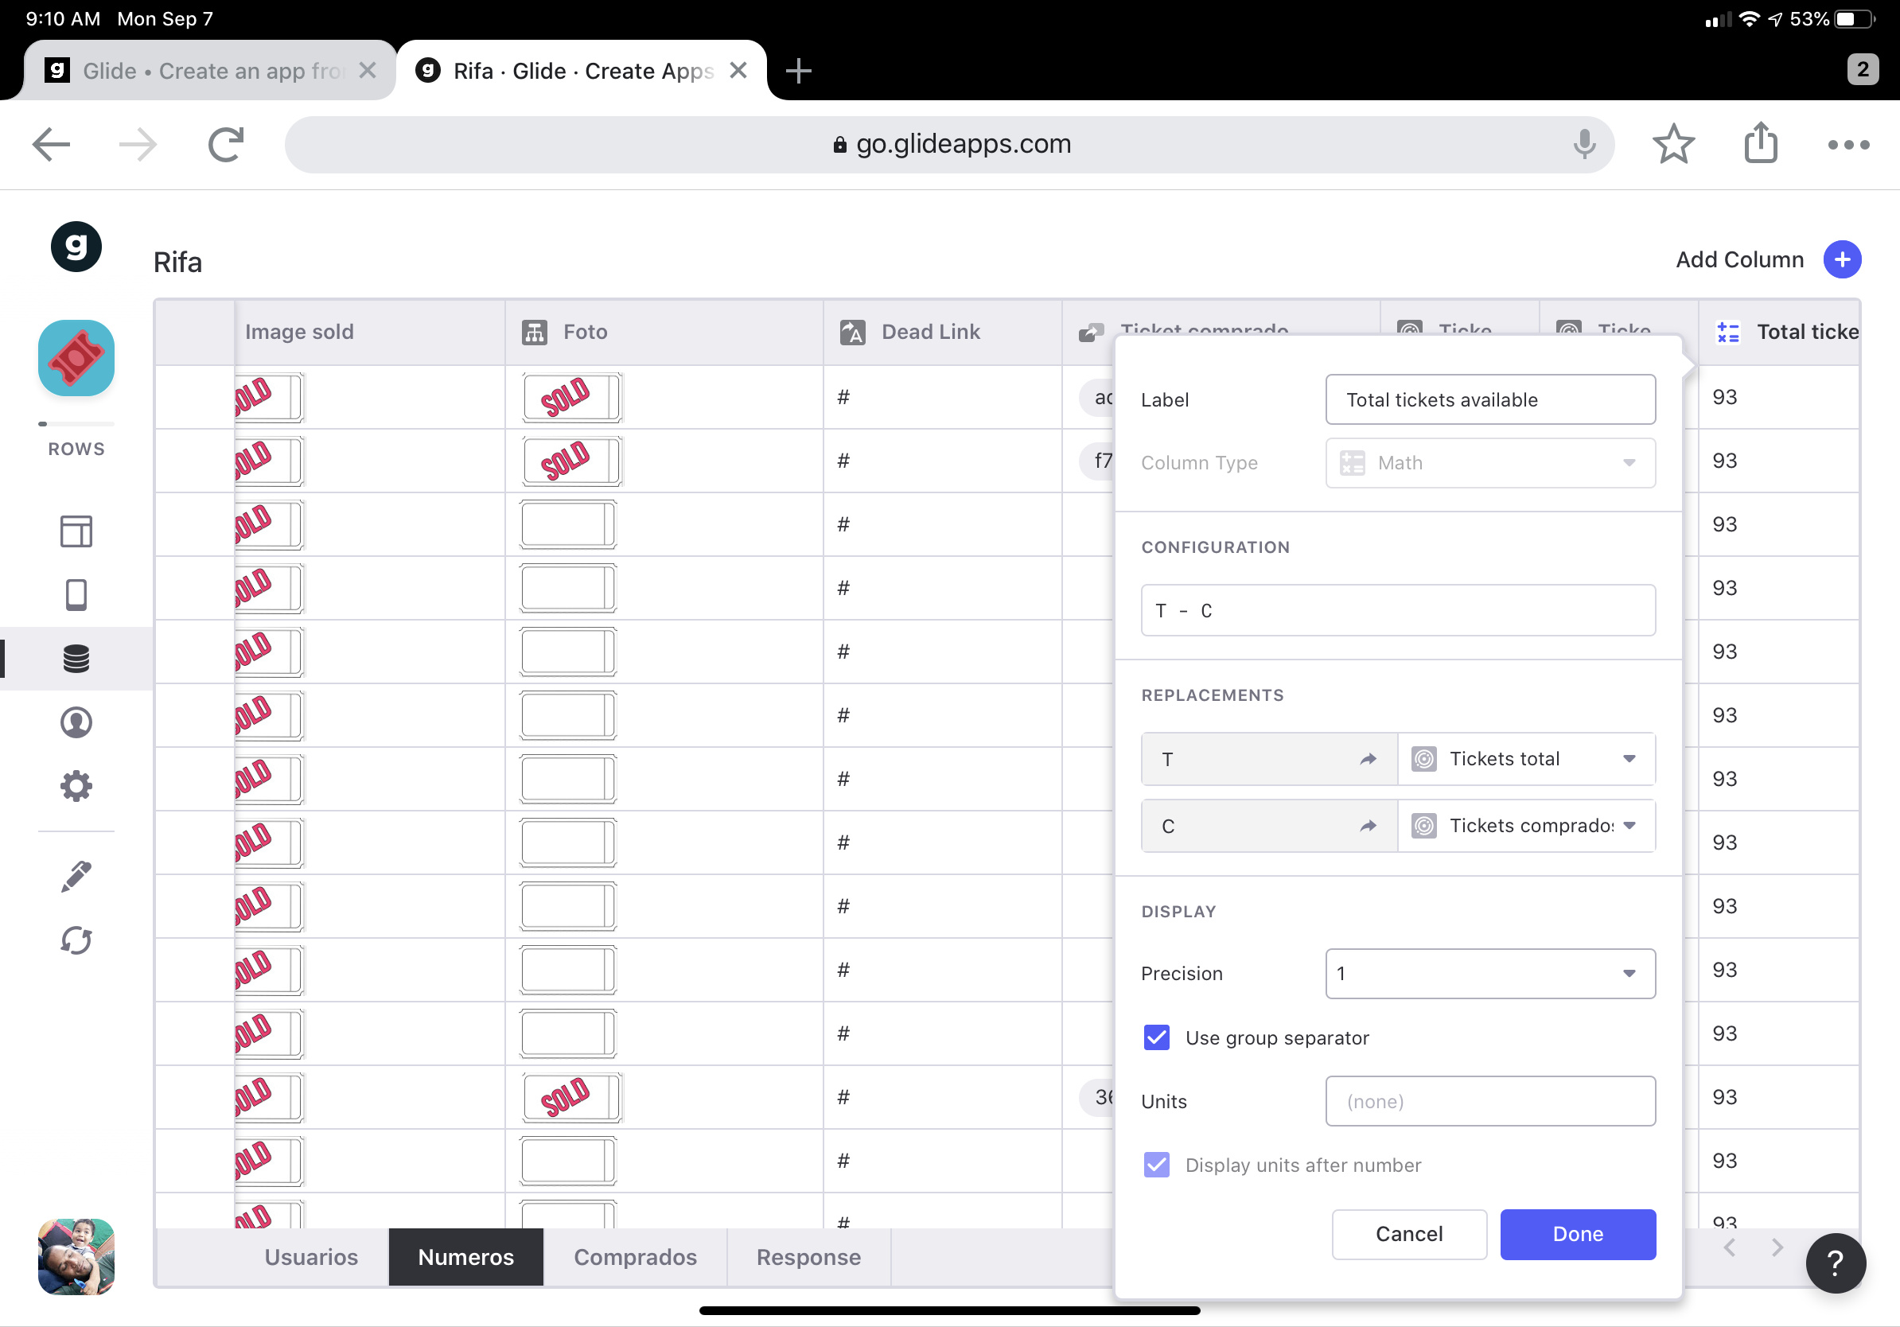Open the Tickets comprados replacement dropdown
This screenshot has height=1327, width=1900.
[x=1525, y=826]
